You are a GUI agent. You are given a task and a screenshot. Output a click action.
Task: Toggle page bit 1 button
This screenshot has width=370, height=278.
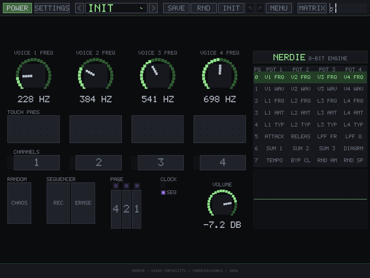click(137, 209)
